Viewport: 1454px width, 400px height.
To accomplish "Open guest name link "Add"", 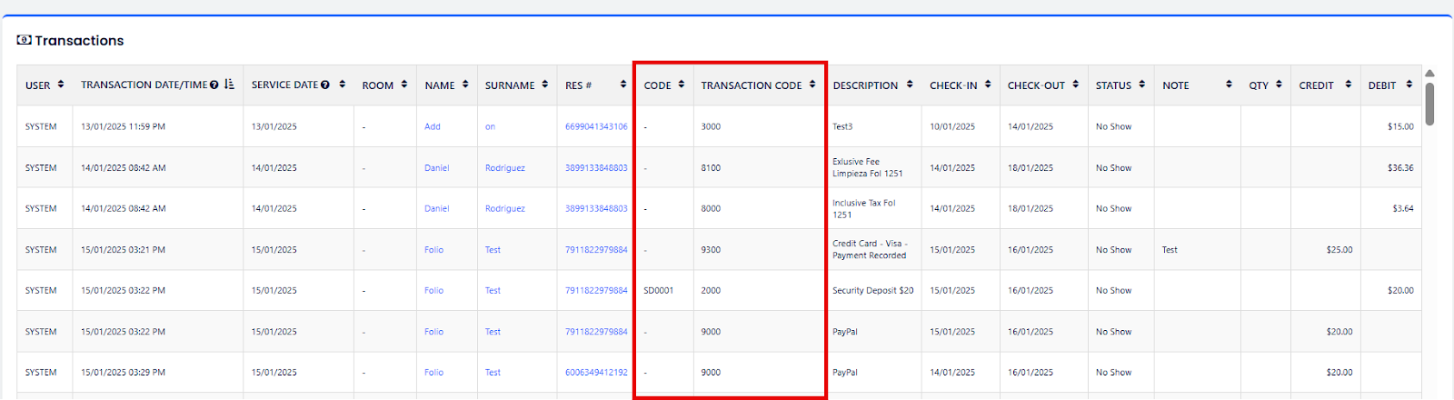I will (x=433, y=126).
